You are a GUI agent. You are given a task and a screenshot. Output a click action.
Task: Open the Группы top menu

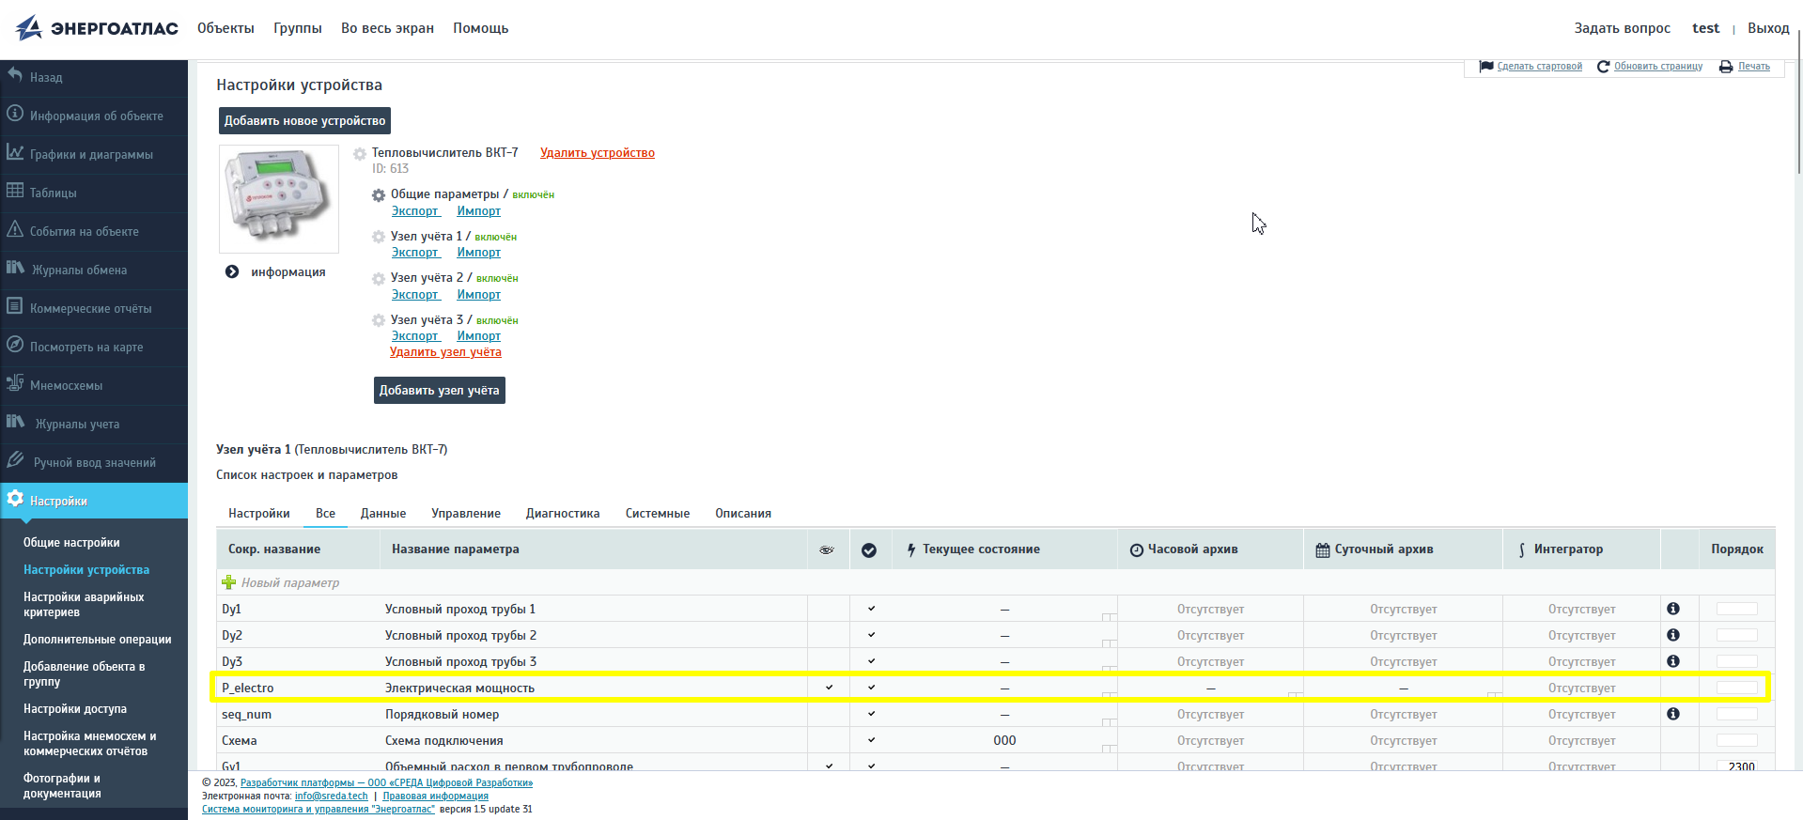point(297,28)
